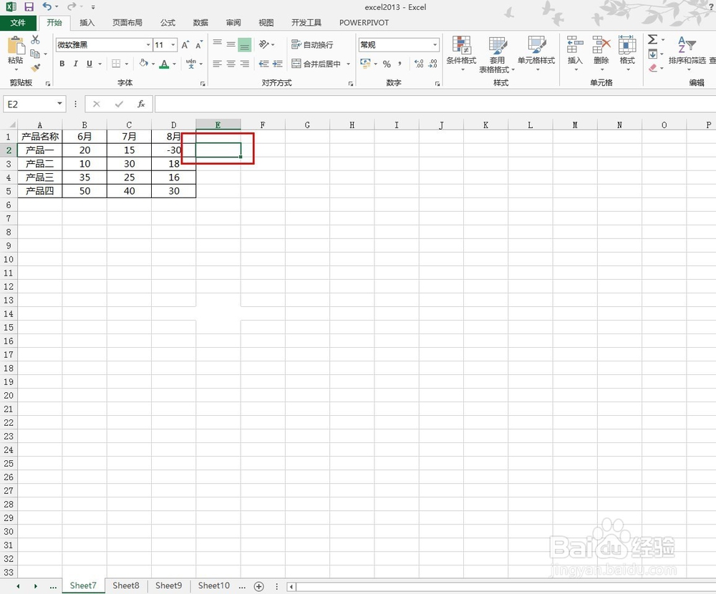Click the fx insert function button
Screen dimensions: 716x594
[141, 104]
